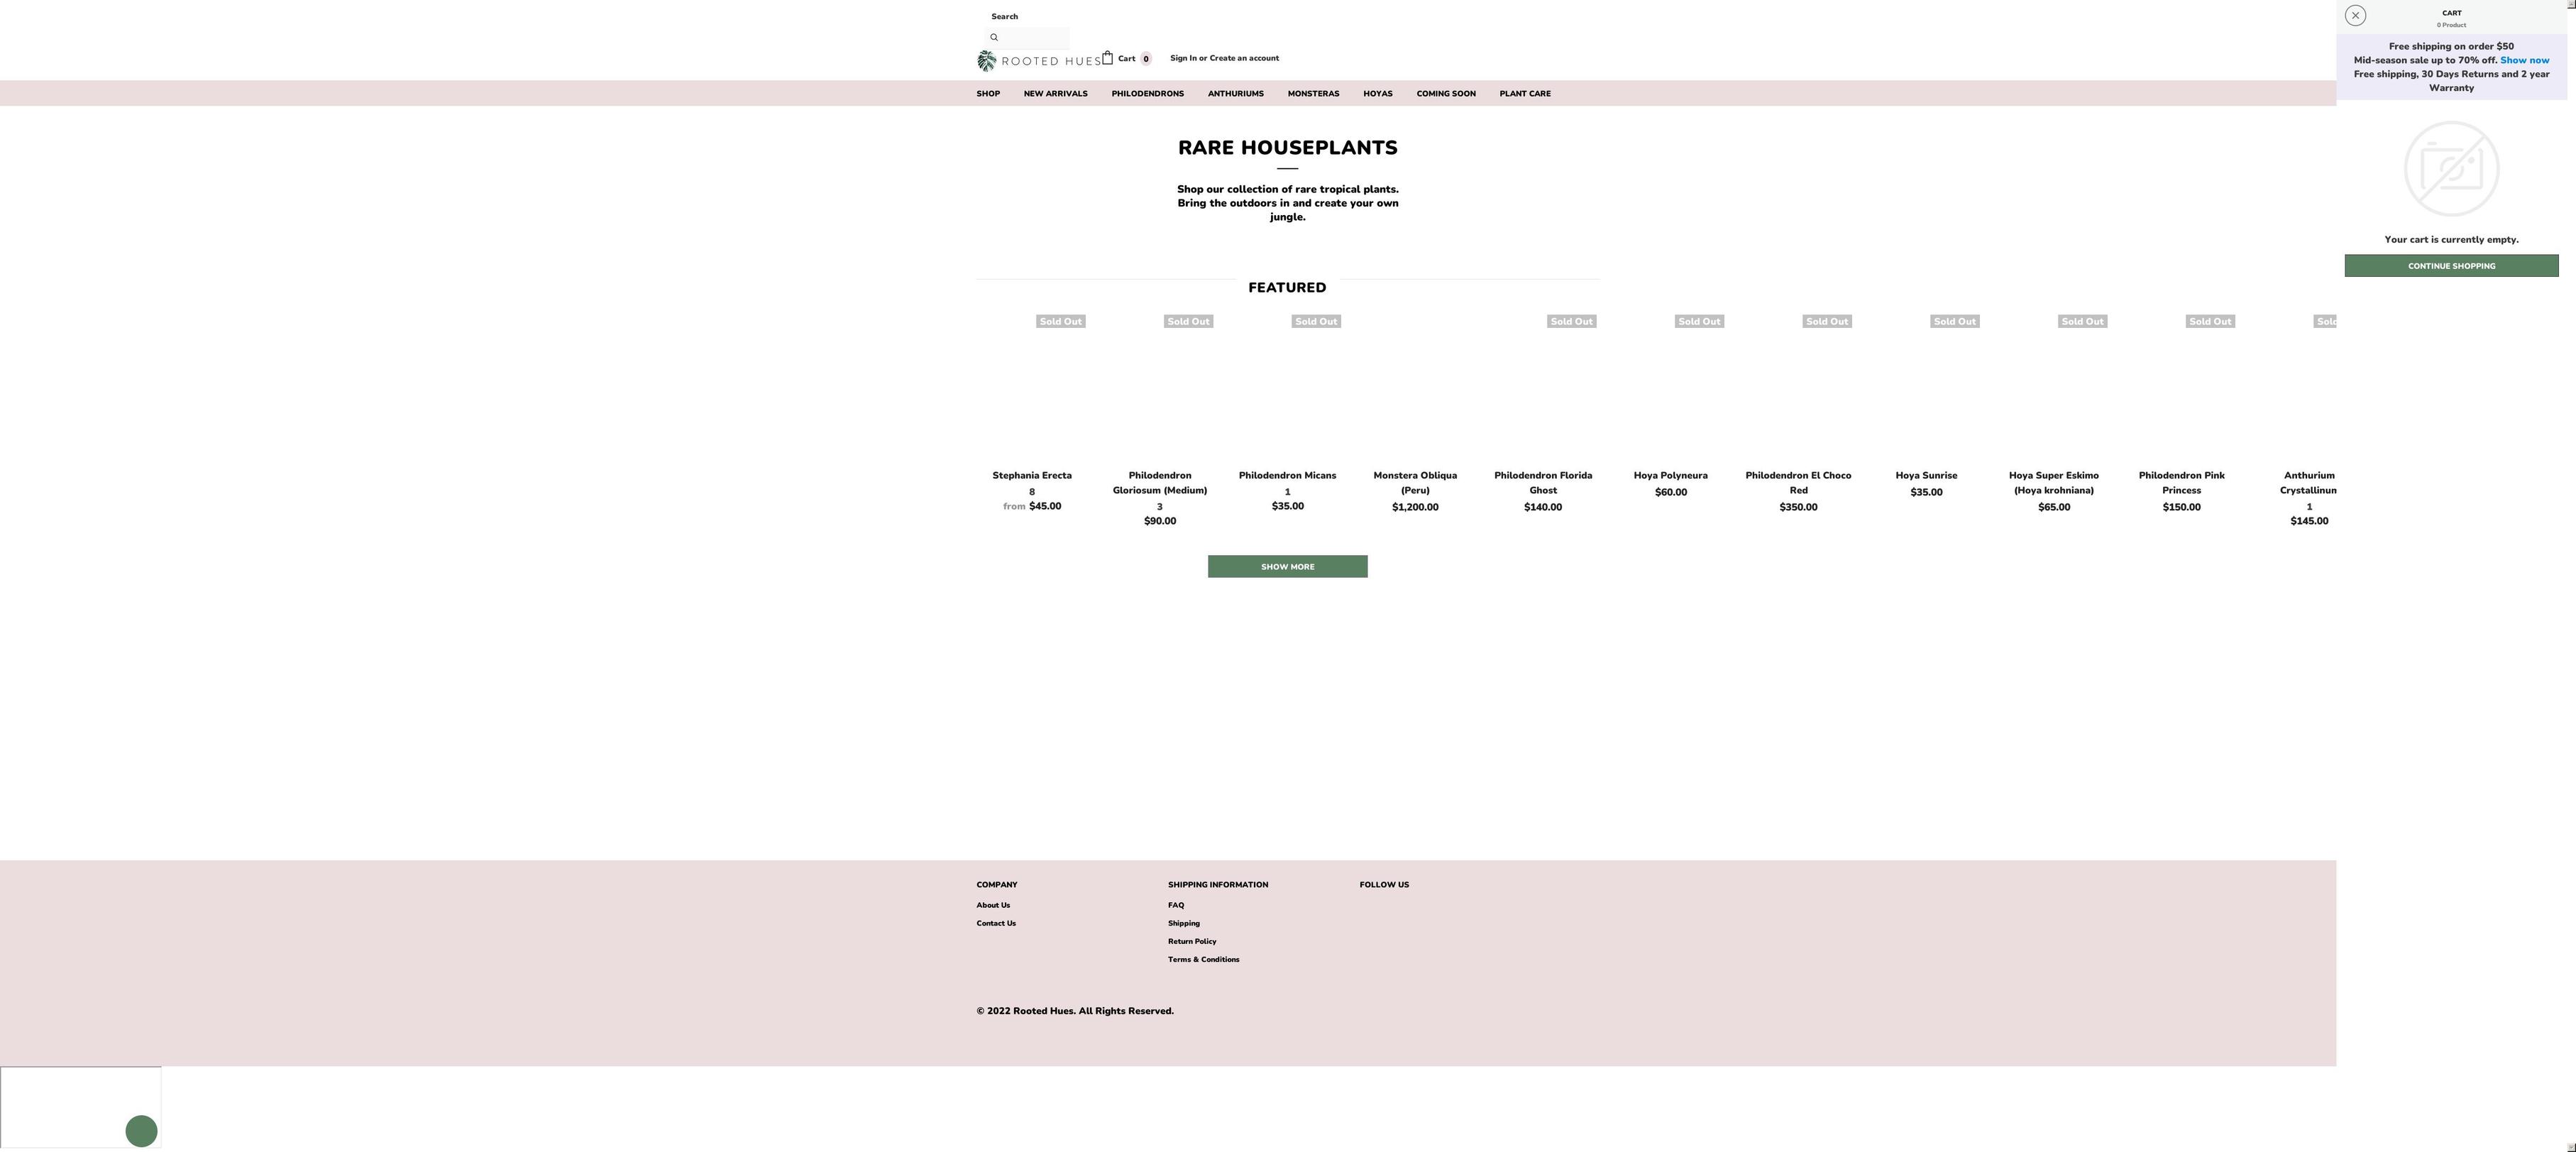Viewport: 2576px width, 1152px height.
Task: Click the $350.00 price text
Action: point(1798,507)
